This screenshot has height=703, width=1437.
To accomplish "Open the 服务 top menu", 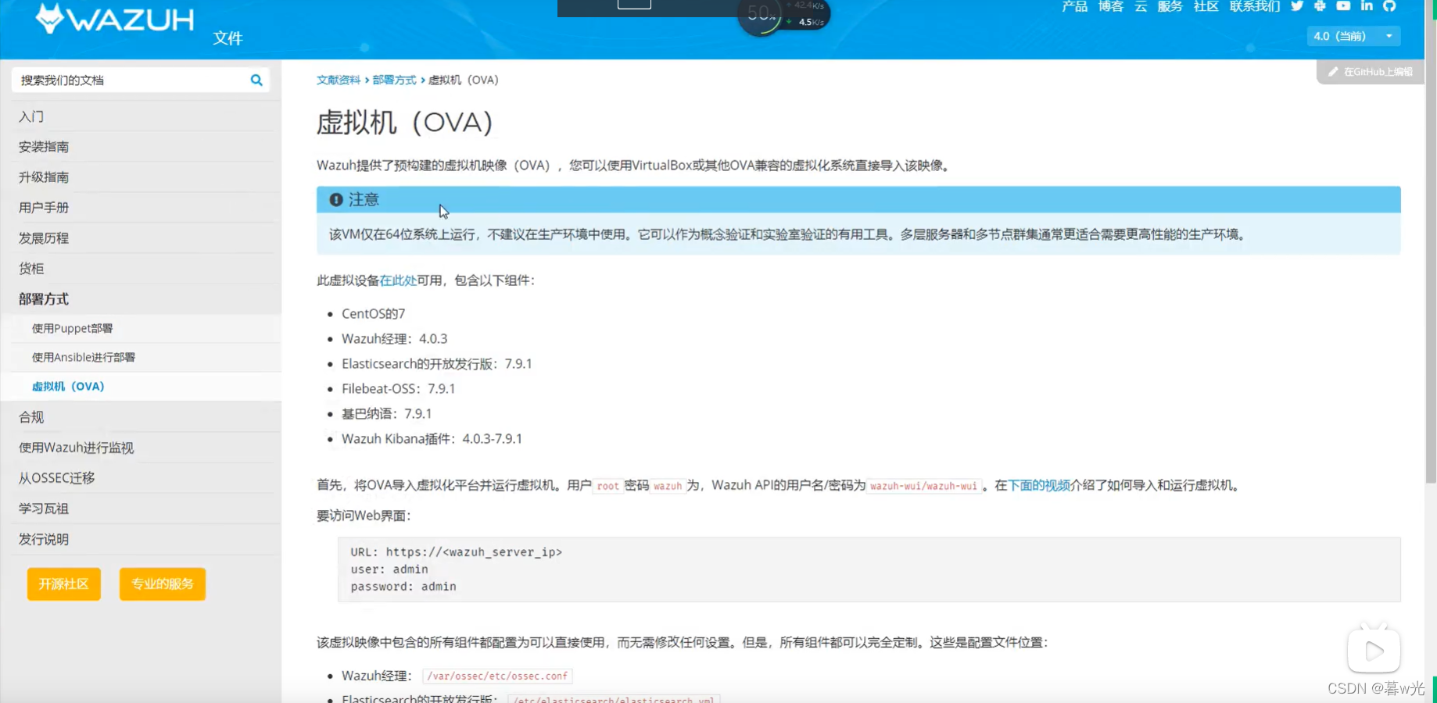I will [1170, 6].
